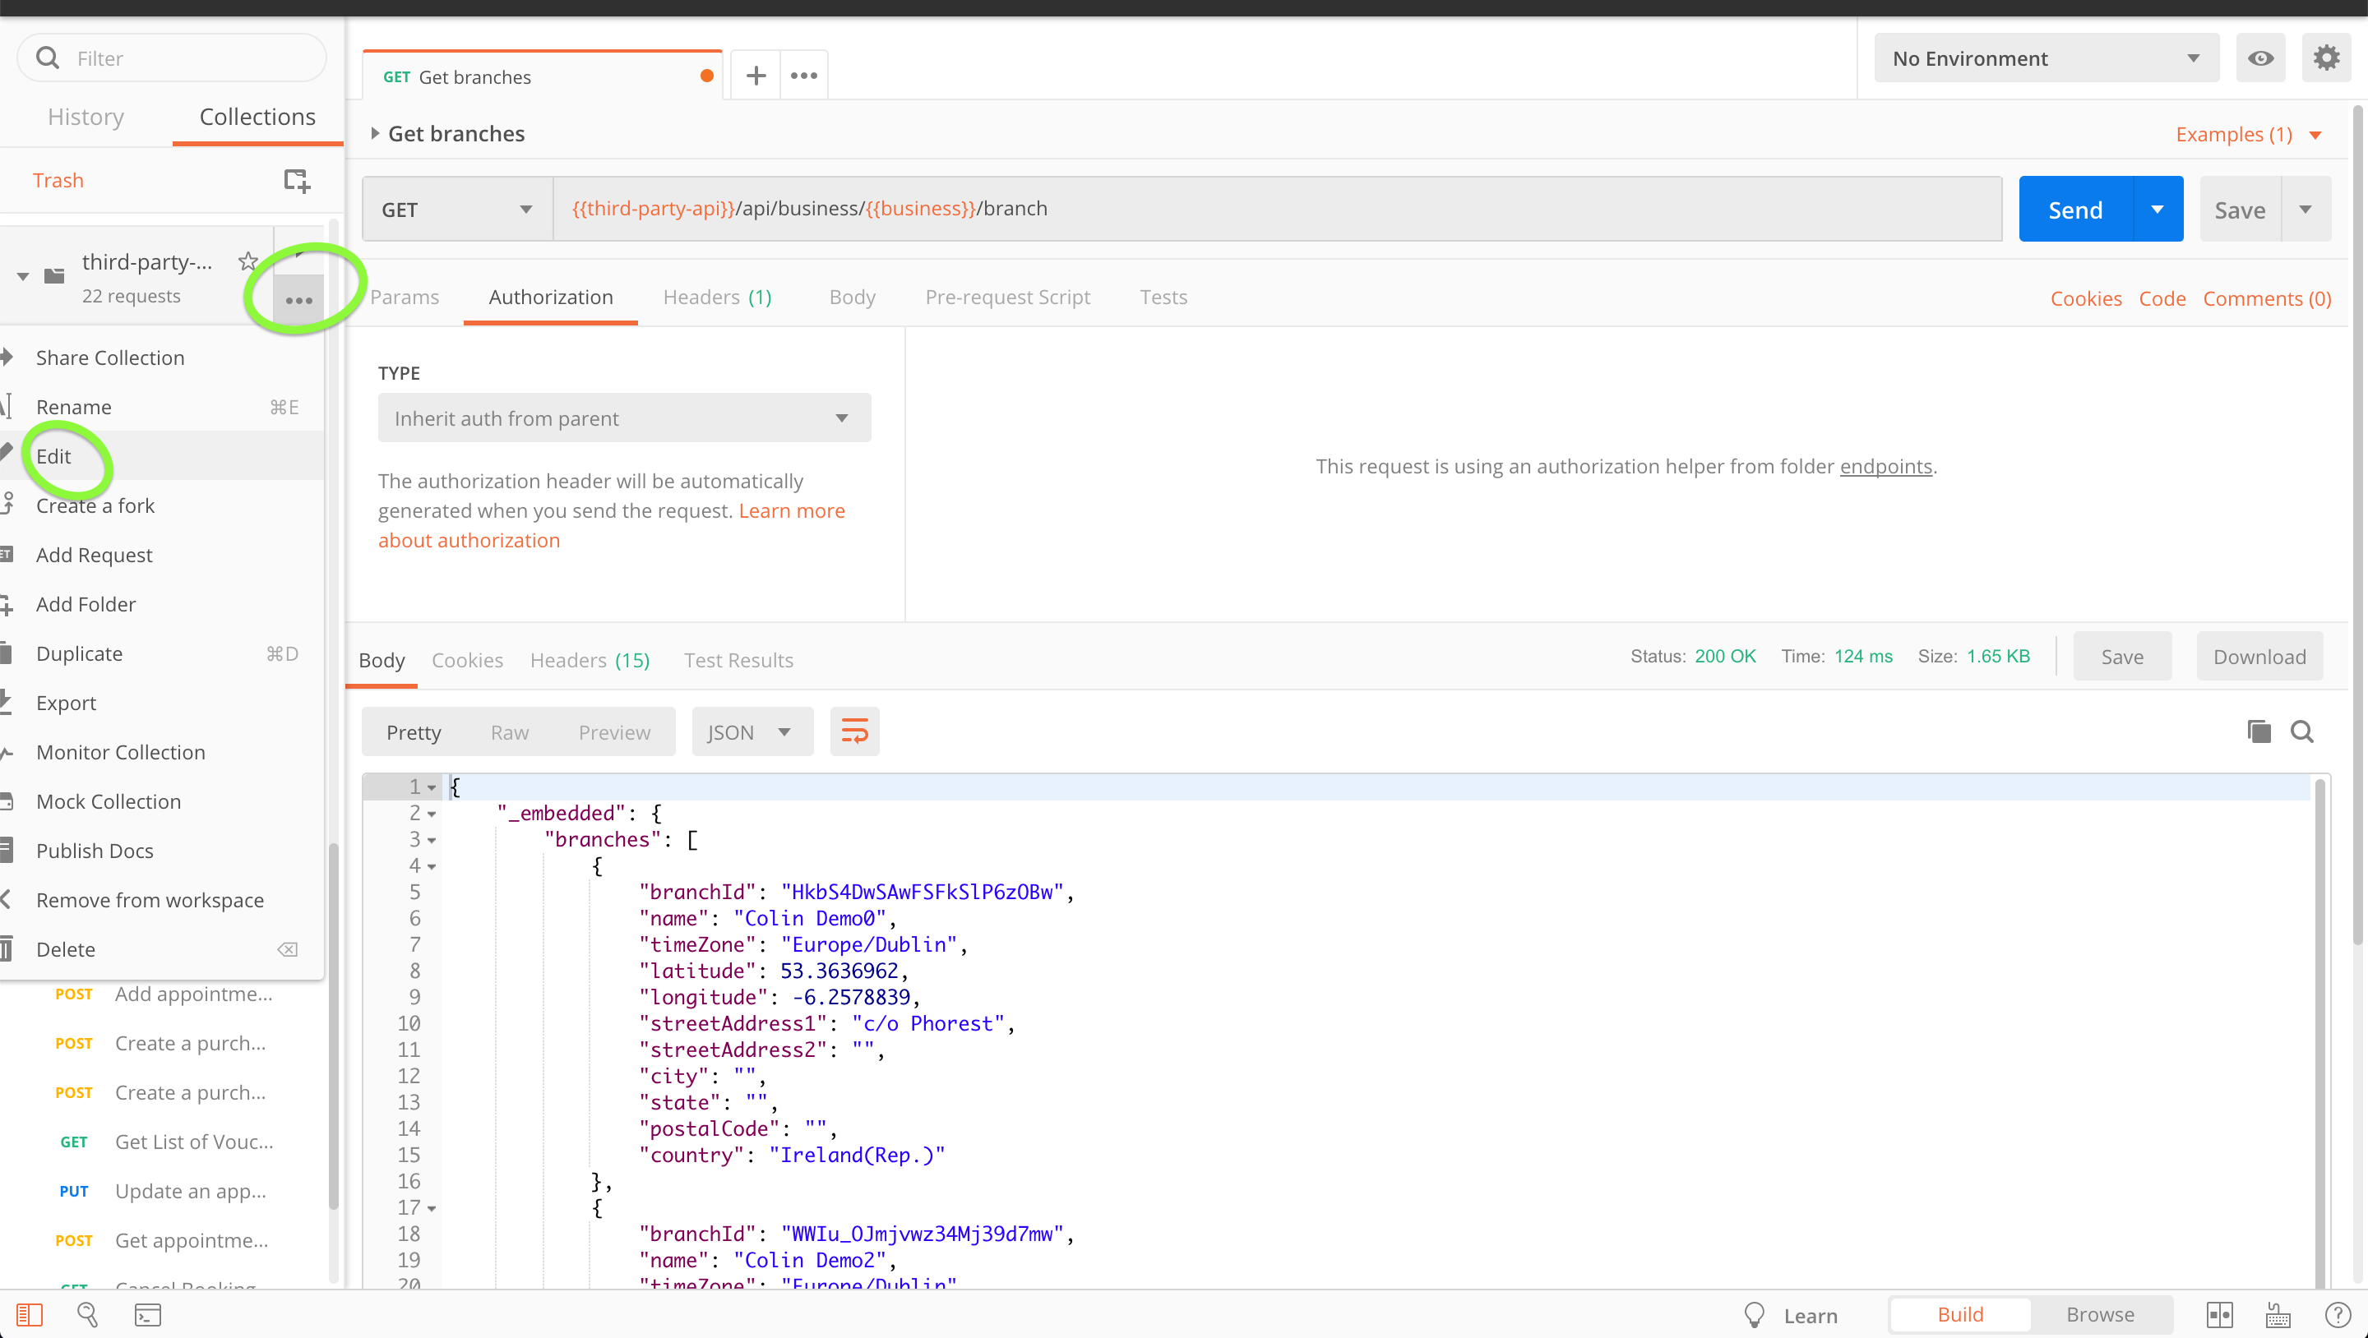This screenshot has width=2368, height=1338.
Task: Open environment quick look eye icon
Action: click(x=2260, y=59)
